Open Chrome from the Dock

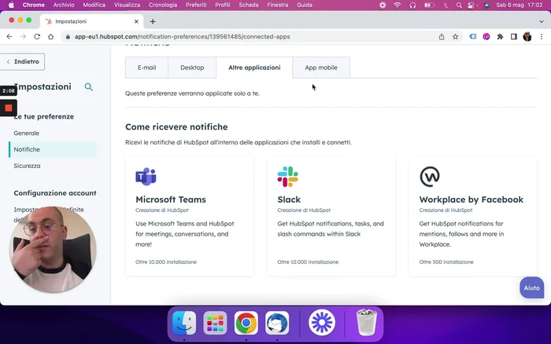click(246, 323)
